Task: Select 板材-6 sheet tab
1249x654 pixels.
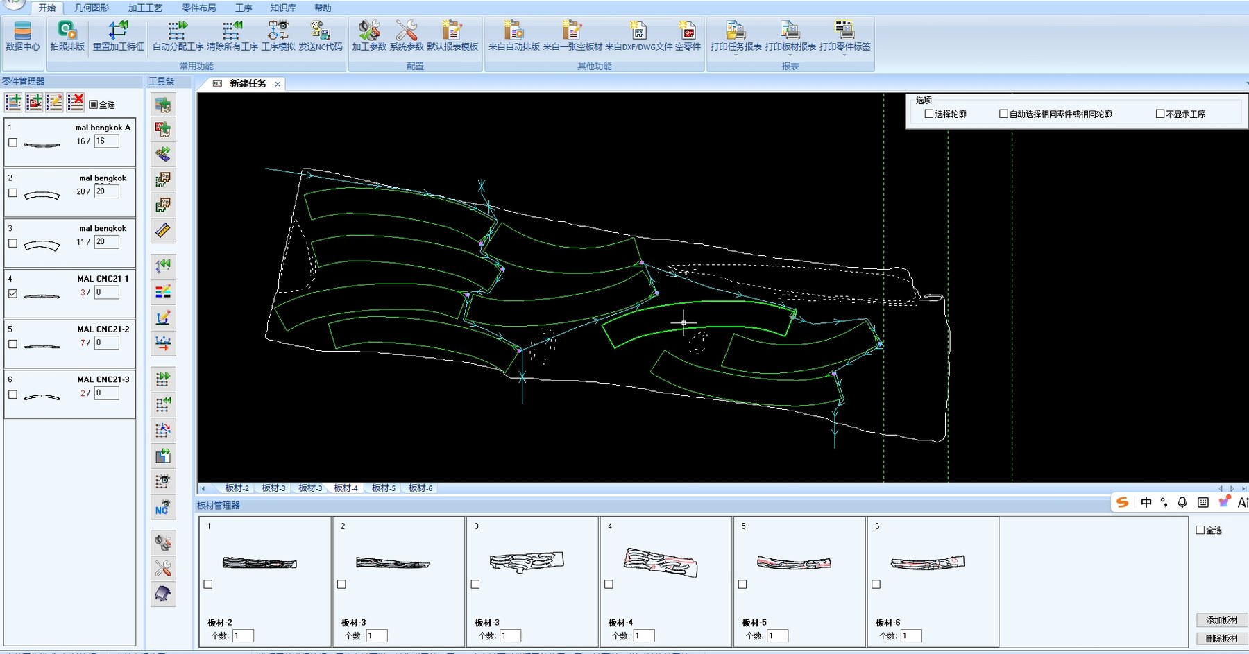Action: tap(420, 488)
